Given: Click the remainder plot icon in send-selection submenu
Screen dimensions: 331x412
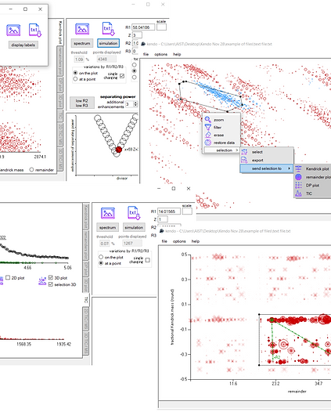Looking at the screenshot, I should coord(298,177).
